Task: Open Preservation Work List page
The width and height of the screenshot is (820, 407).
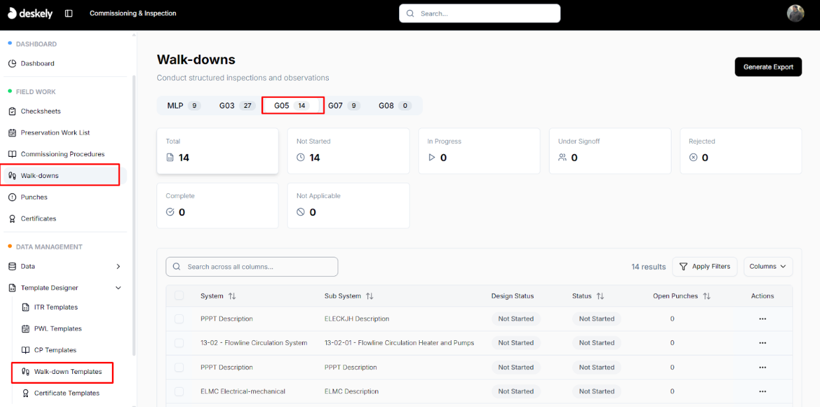Action: click(55, 132)
